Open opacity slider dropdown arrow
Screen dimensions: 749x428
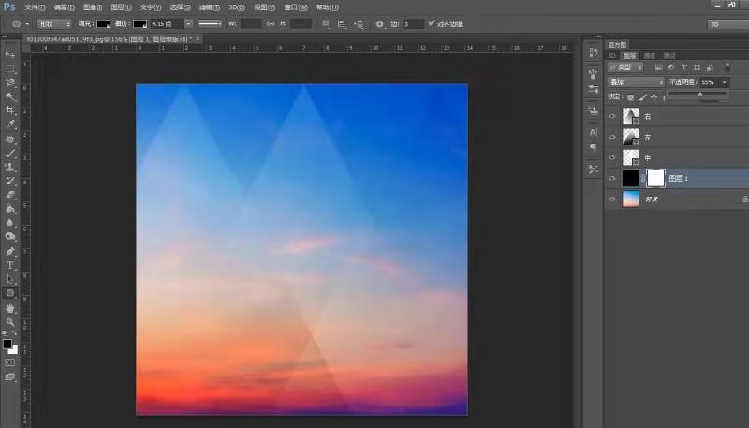click(x=724, y=82)
